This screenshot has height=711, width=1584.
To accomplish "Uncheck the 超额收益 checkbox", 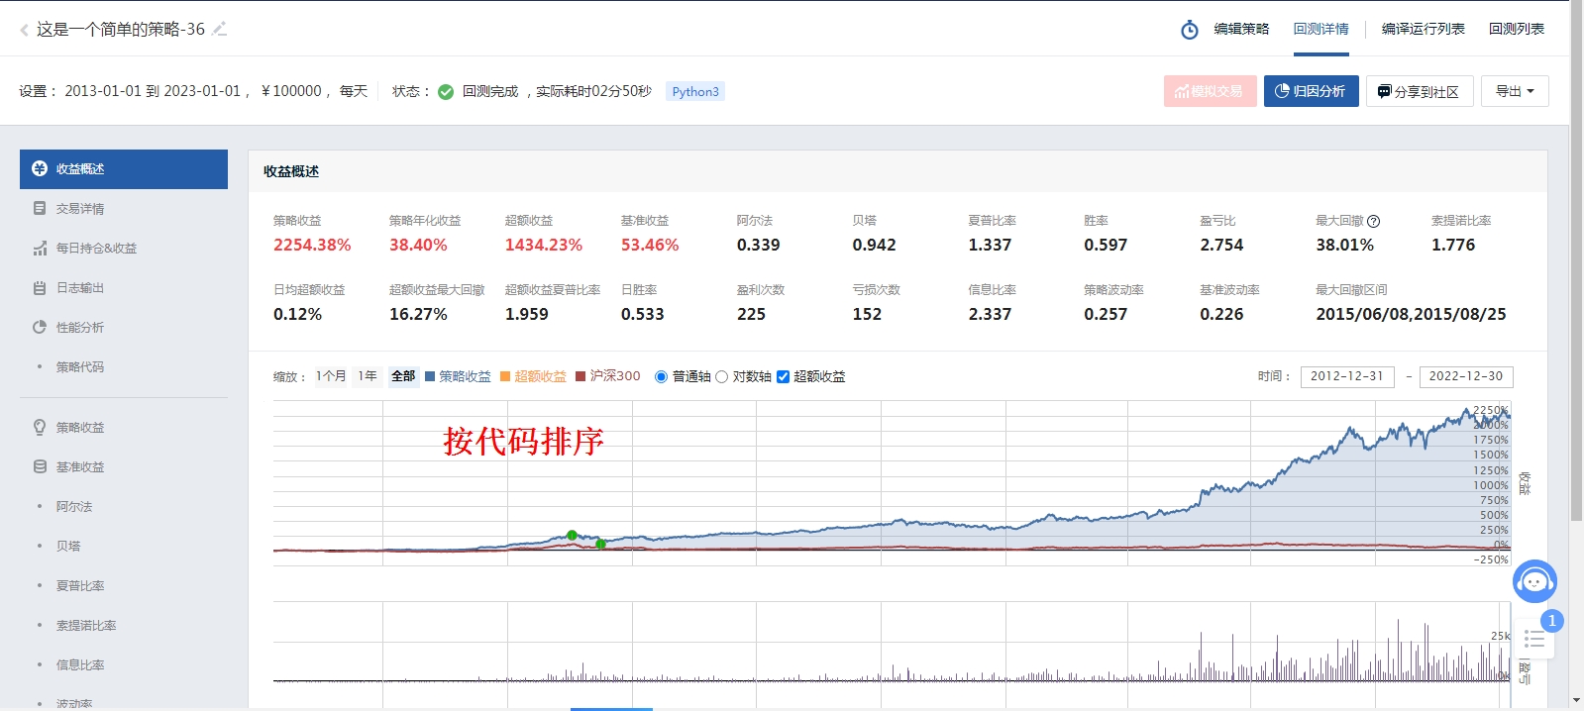I will click(783, 377).
